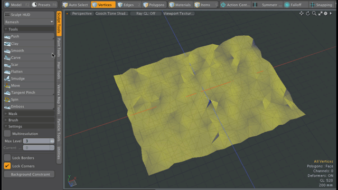This screenshot has height=190, width=338.
Task: Enable the Lock Borders checkbox
Action: coord(7,157)
